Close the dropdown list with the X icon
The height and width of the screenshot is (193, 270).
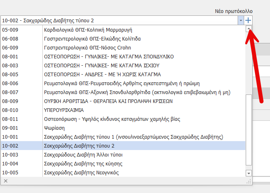click(6, 181)
